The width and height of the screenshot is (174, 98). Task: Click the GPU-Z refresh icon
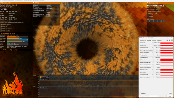coord(170,40)
